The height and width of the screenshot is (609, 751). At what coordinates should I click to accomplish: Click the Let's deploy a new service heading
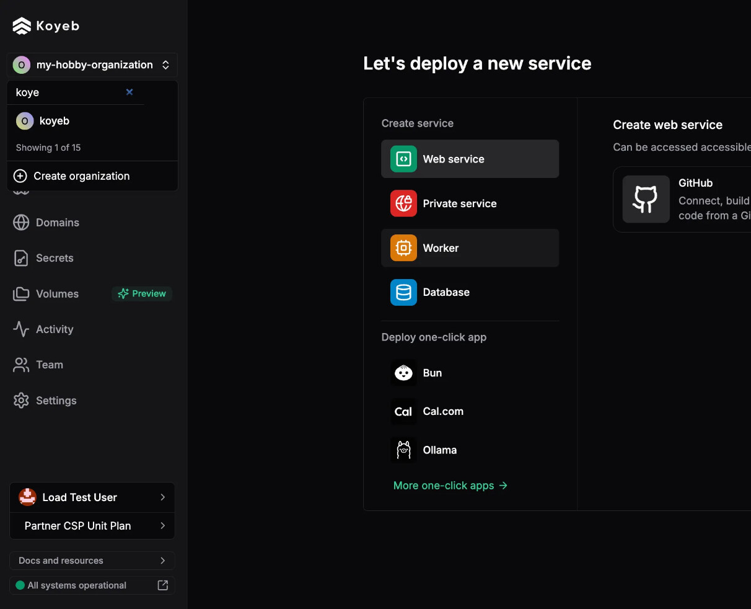pos(477,63)
